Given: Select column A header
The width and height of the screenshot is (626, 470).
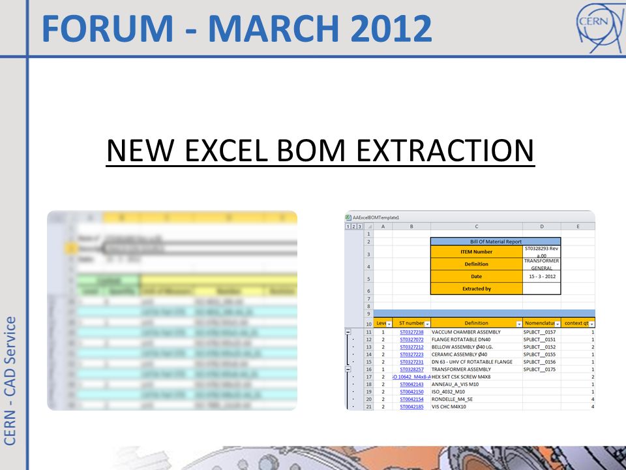Looking at the screenshot, I should [383, 227].
